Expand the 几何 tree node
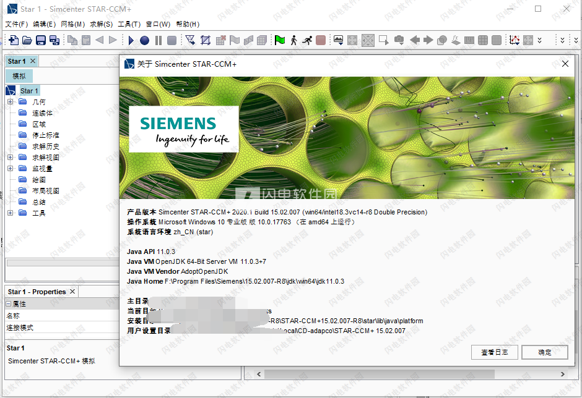This screenshot has width=582, height=398. (10, 101)
